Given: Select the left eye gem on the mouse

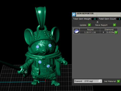Looking at the screenshot, I should coord(38,47).
